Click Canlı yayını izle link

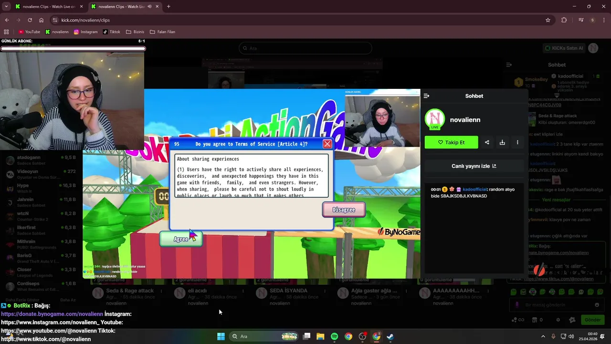pos(474,166)
